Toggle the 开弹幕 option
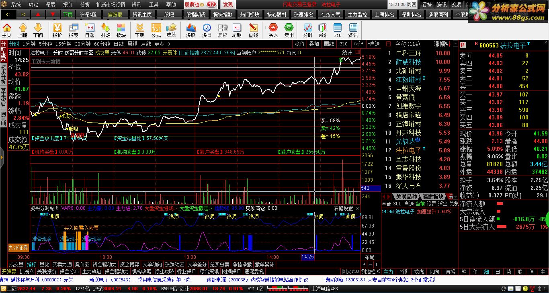 tap(9, 271)
